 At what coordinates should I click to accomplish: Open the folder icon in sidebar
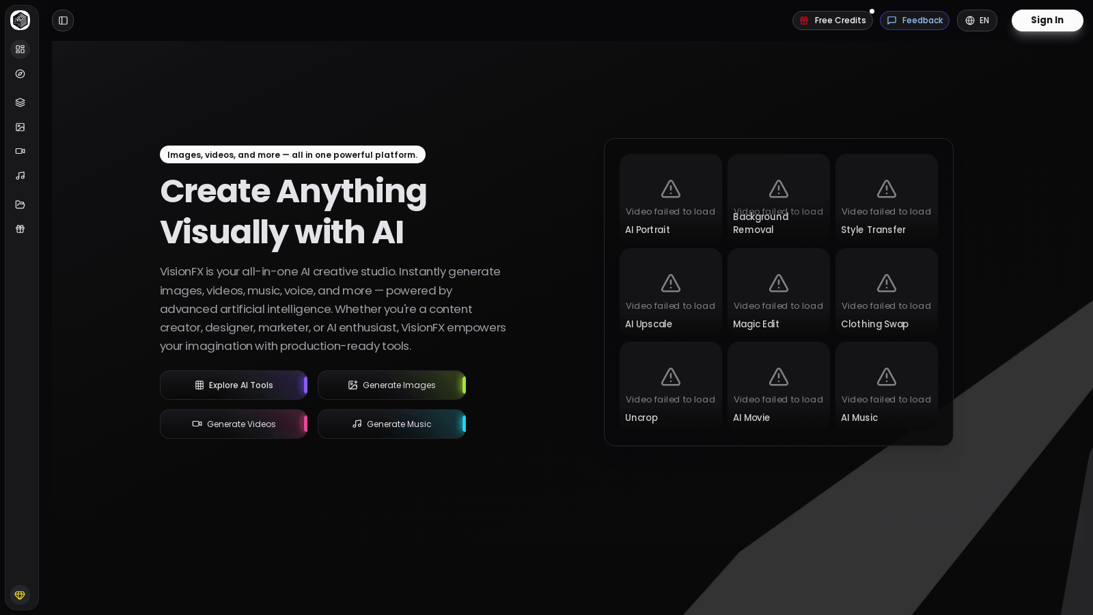click(x=20, y=204)
